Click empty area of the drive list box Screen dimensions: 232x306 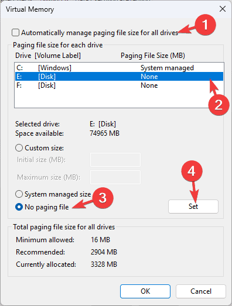tap(110, 98)
